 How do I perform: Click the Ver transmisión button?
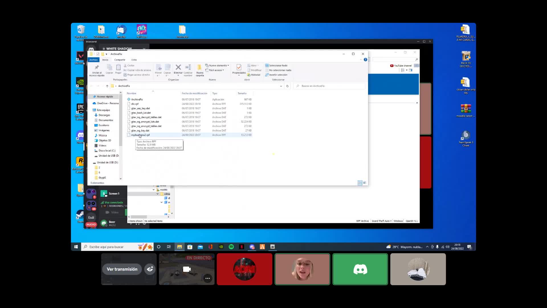coord(122,269)
